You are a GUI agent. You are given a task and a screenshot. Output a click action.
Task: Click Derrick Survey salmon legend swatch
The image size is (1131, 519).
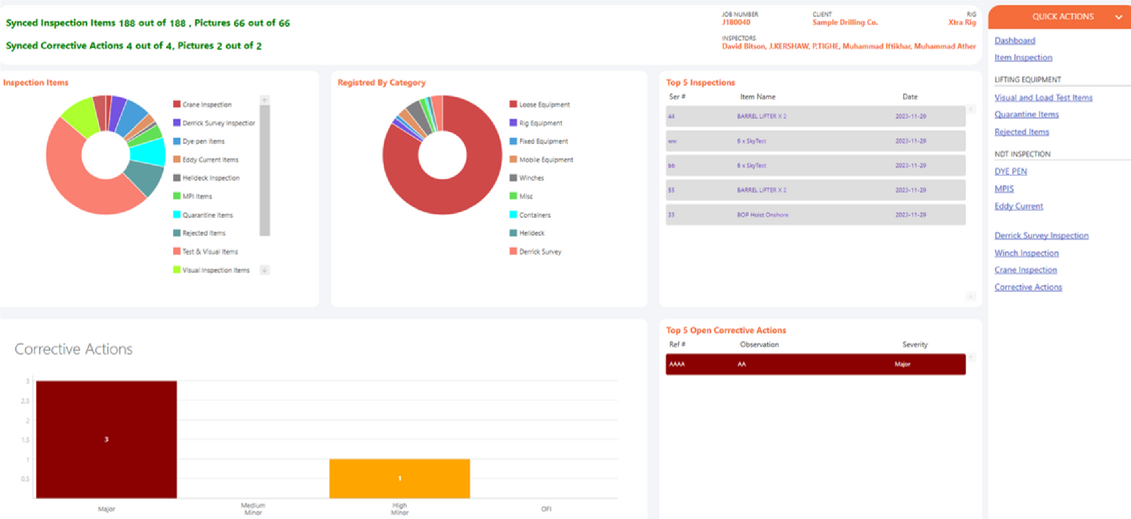click(x=513, y=252)
